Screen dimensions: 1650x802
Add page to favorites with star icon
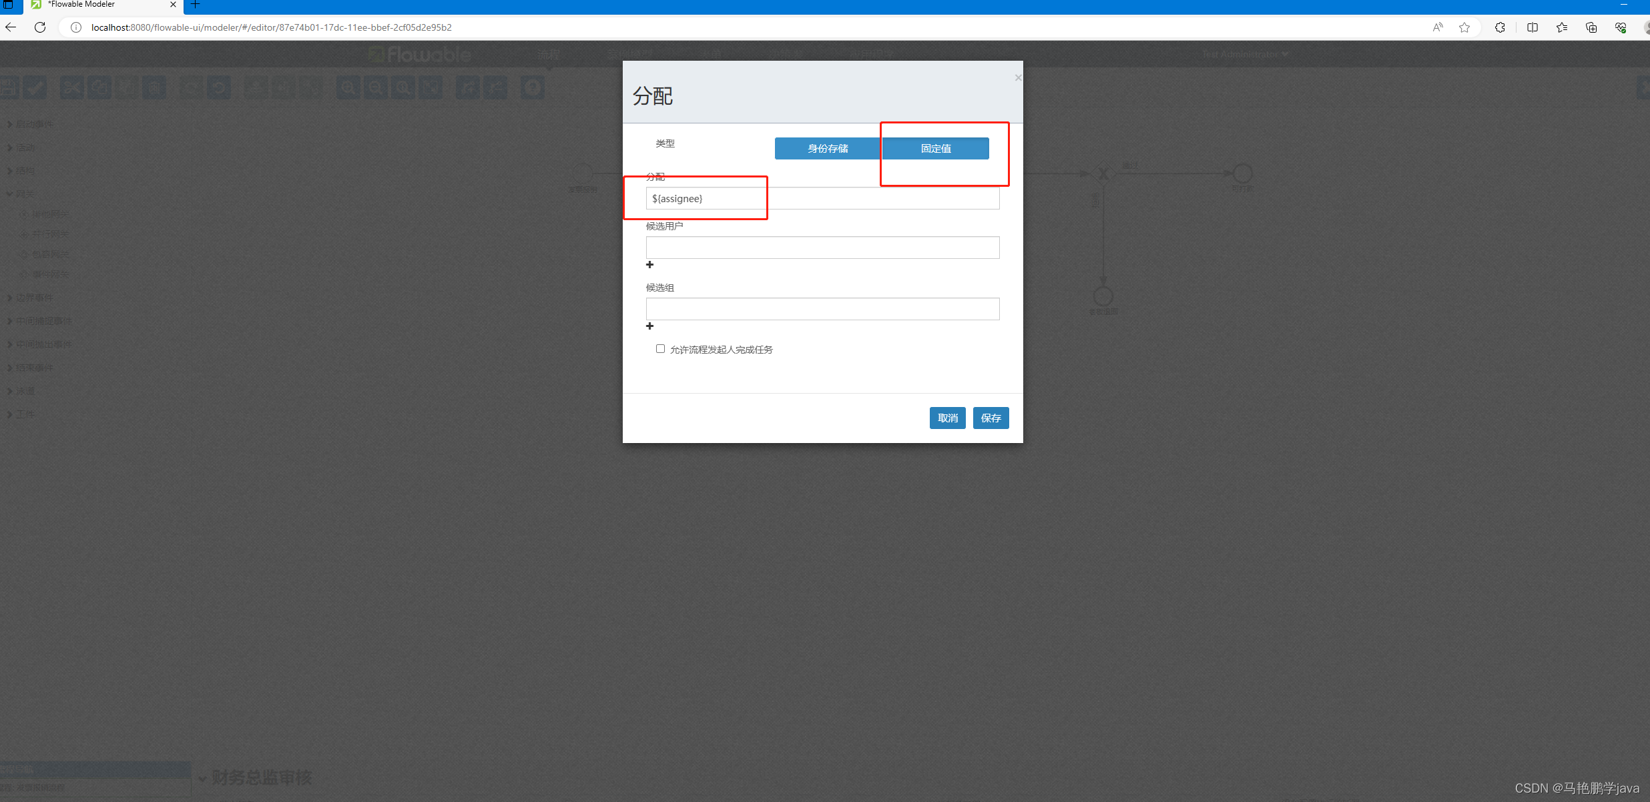tap(1464, 27)
